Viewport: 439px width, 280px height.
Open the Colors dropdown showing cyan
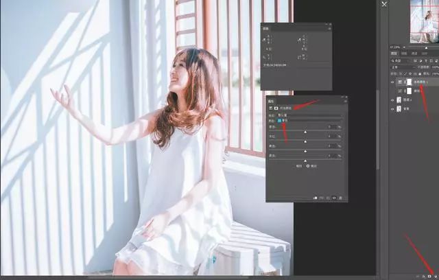click(x=310, y=120)
